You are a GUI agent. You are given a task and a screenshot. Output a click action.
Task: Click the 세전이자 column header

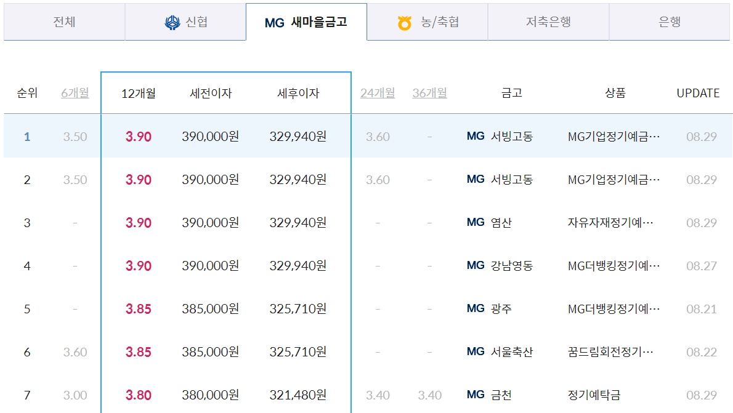pyautogui.click(x=211, y=94)
